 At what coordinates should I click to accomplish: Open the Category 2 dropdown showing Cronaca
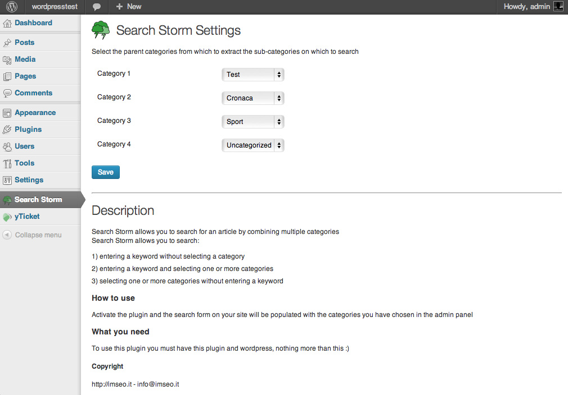pyautogui.click(x=253, y=98)
